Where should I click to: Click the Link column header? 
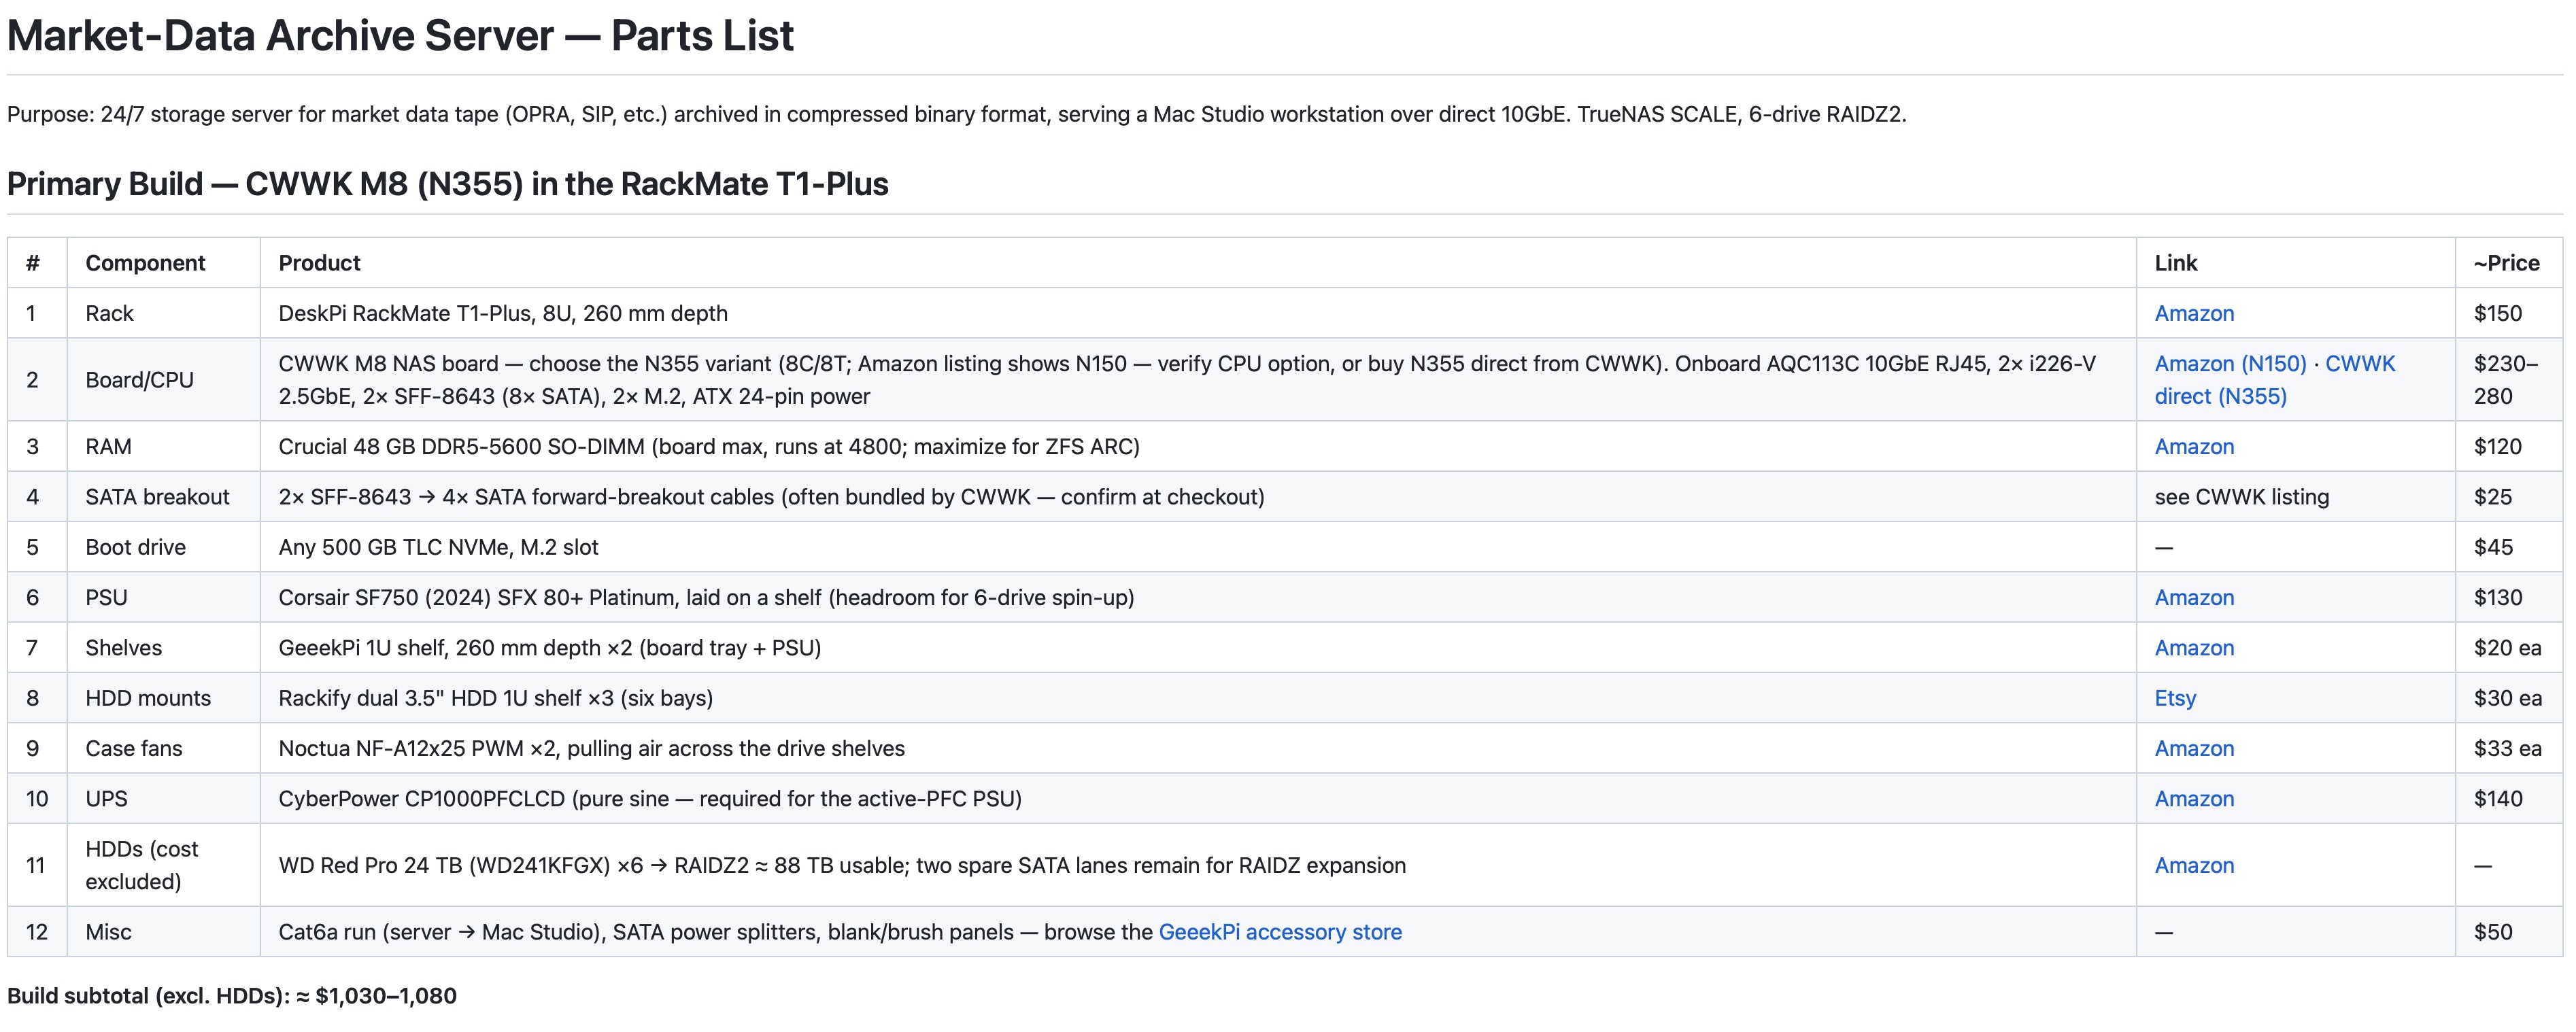pos(2175,263)
